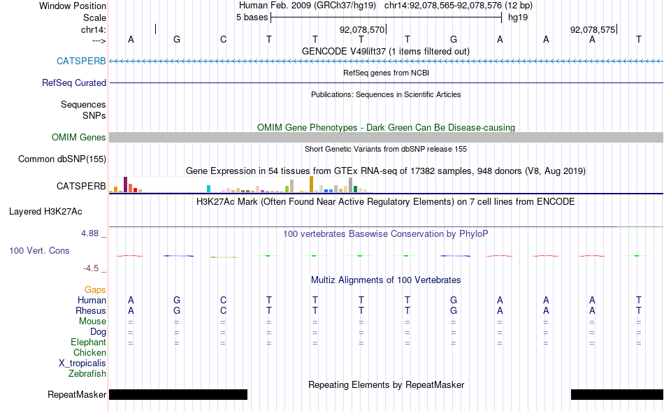Click the Sequences label of Publications track
Viewport: 664px width, 411px height.
click(x=83, y=105)
